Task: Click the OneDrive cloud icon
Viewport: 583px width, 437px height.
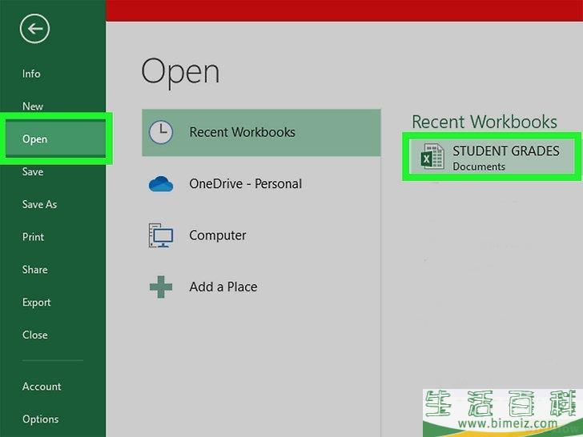Action: [x=161, y=184]
